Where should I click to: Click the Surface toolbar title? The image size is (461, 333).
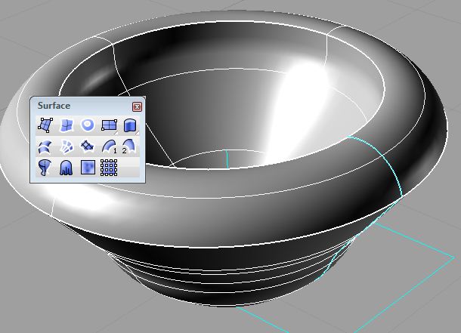pyautogui.click(x=54, y=106)
